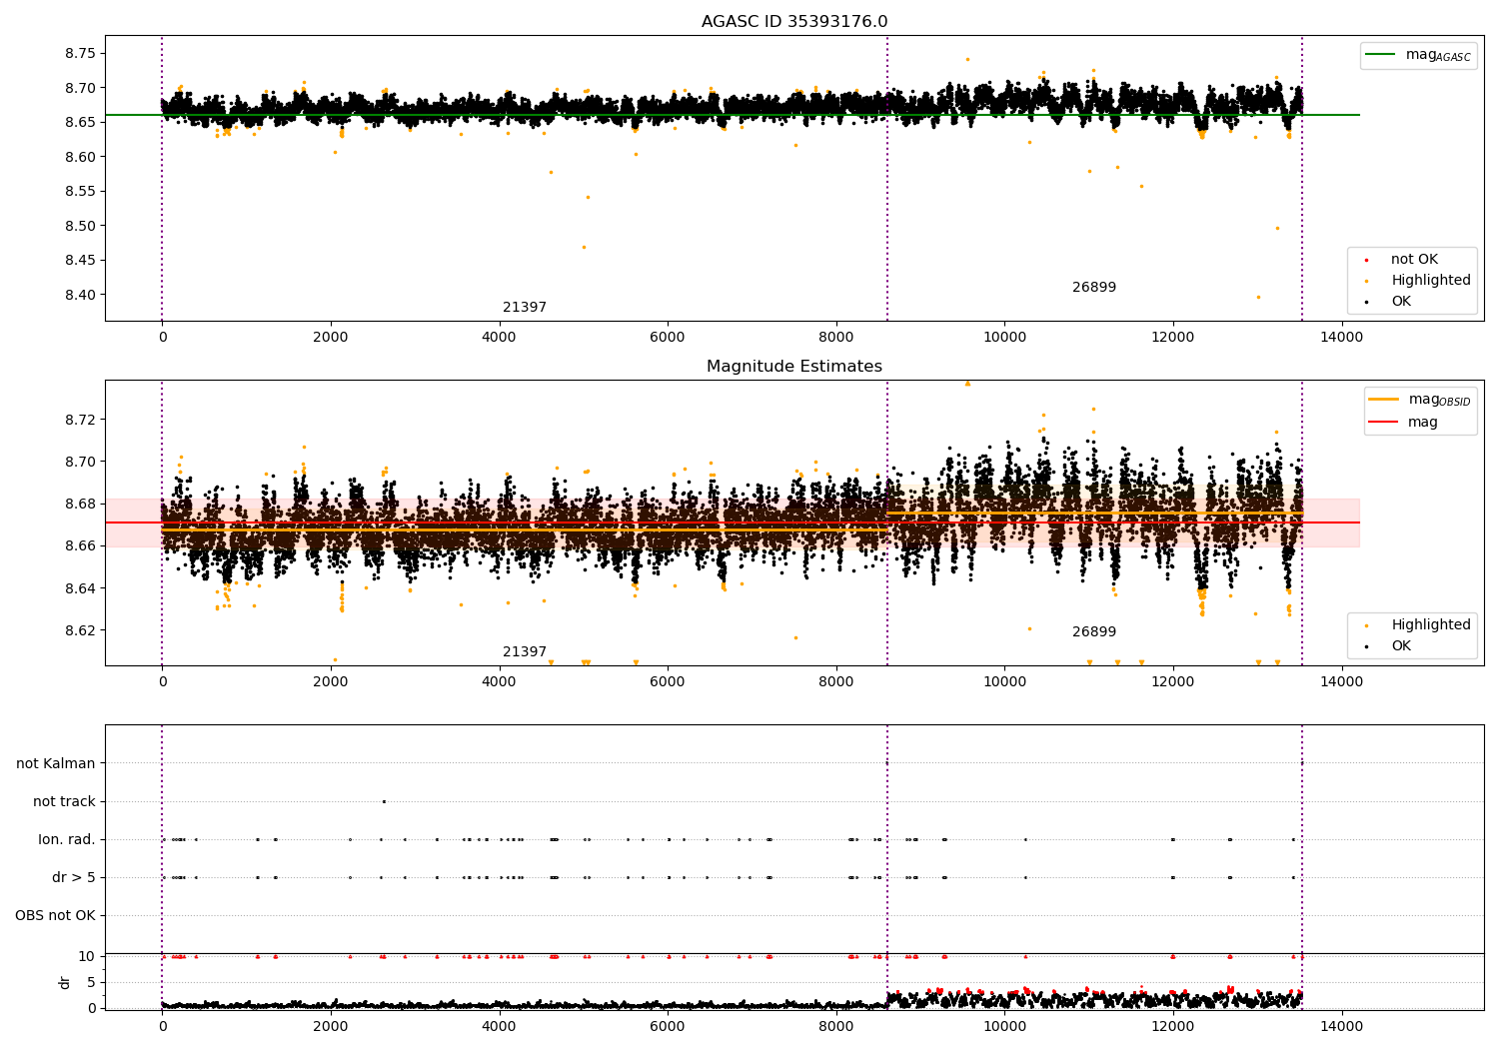
Task: Click the '12000' x-tick under bottom plot
Action: [x=1172, y=1027]
